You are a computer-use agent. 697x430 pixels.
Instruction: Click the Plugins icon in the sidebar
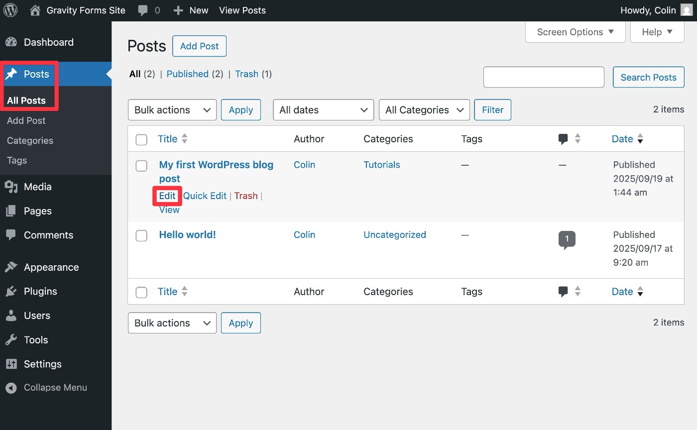[x=10, y=291]
